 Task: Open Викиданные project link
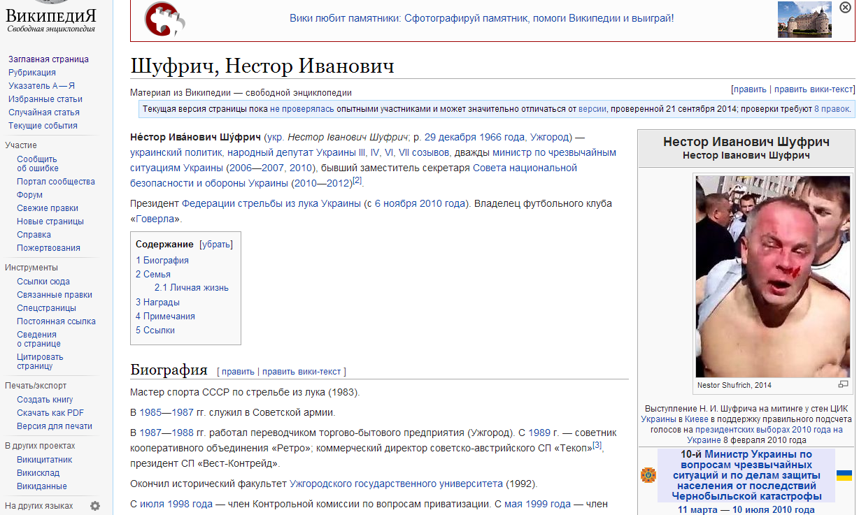coord(42,486)
